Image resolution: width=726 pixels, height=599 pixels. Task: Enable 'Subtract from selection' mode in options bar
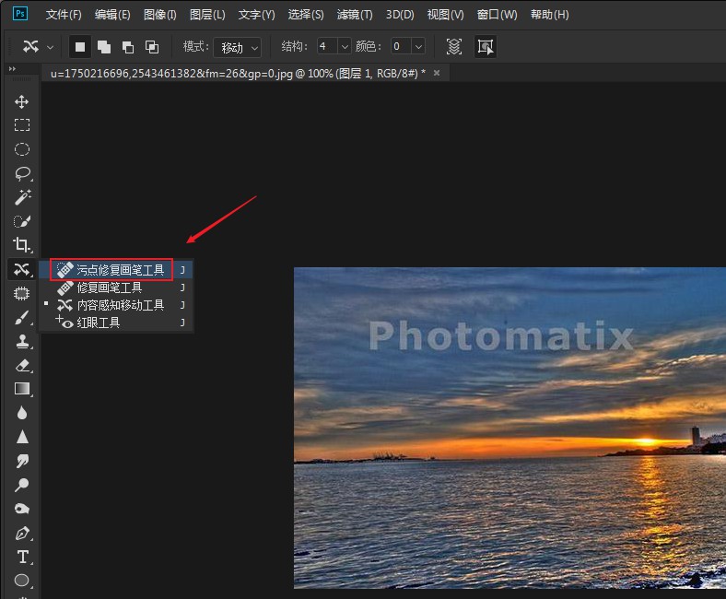point(128,46)
